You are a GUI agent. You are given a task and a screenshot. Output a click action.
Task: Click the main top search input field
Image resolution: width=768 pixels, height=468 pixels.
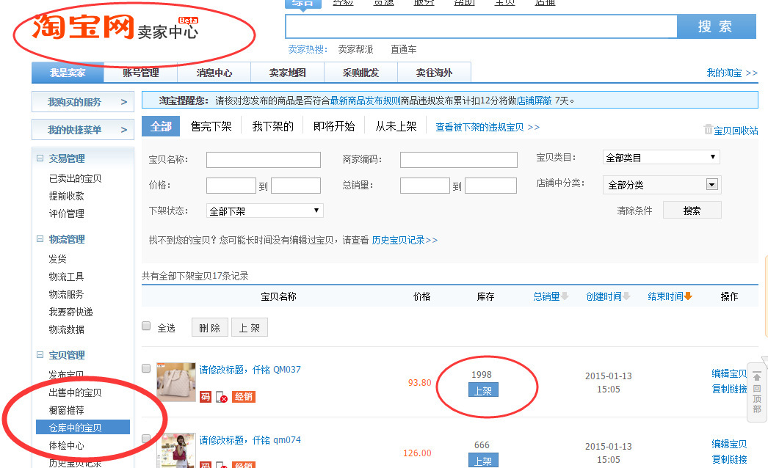pyautogui.click(x=481, y=26)
